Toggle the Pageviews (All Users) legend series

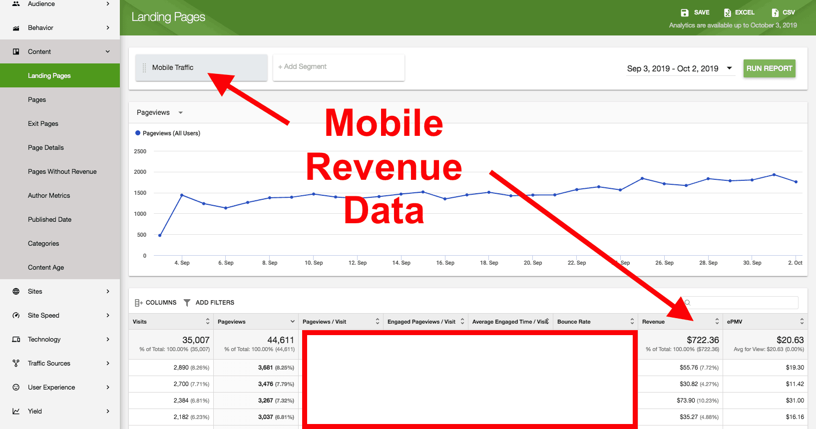[x=168, y=133]
